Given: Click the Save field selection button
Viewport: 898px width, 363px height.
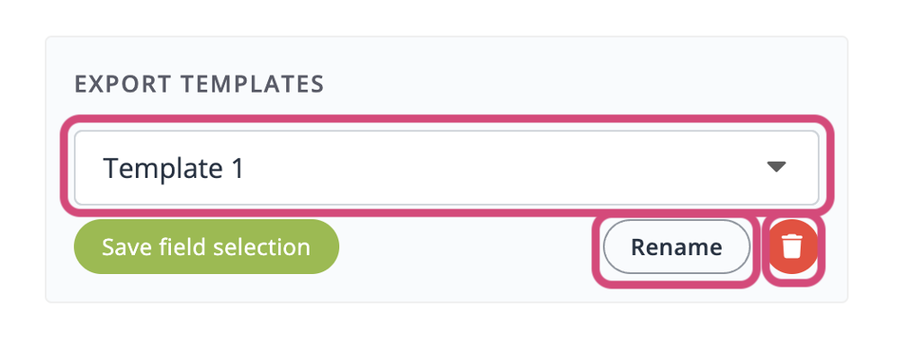Looking at the screenshot, I should 206,246.
